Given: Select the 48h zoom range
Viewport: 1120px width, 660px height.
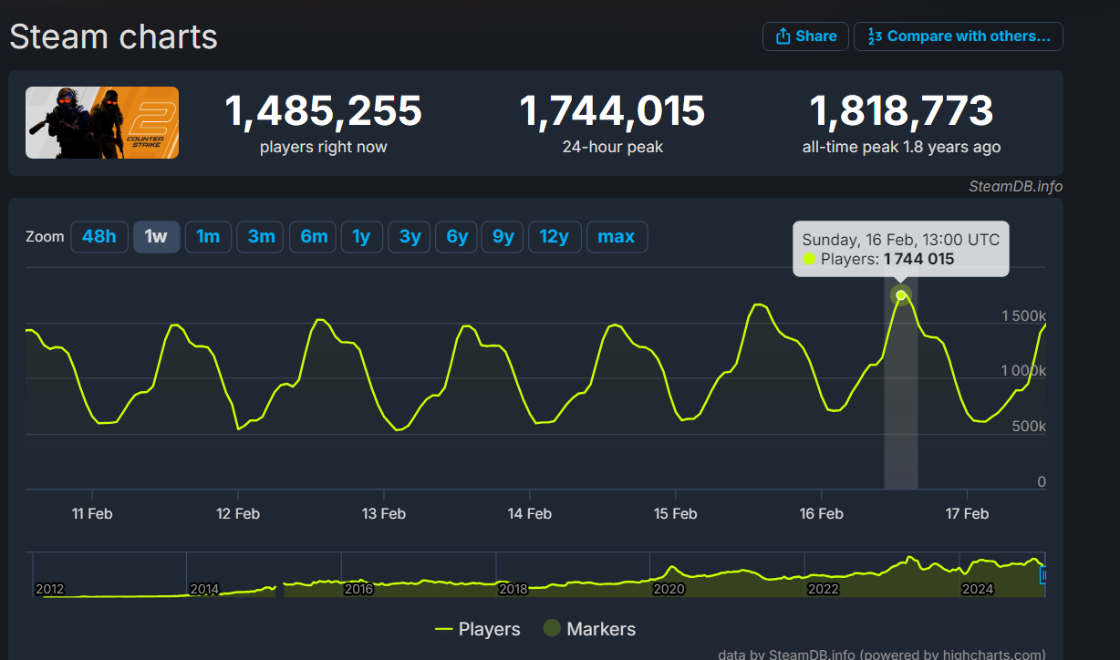Looking at the screenshot, I should coord(99,237).
